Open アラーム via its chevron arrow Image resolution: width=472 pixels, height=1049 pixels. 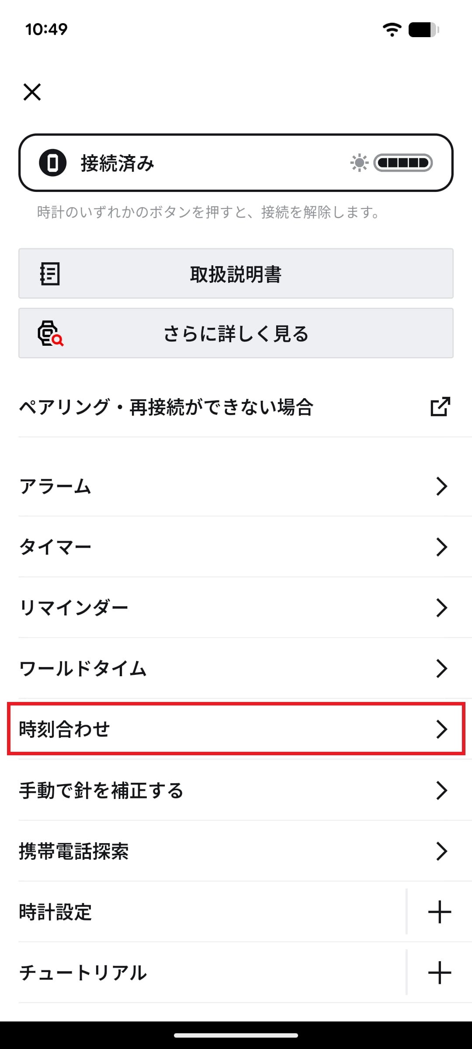coord(442,486)
